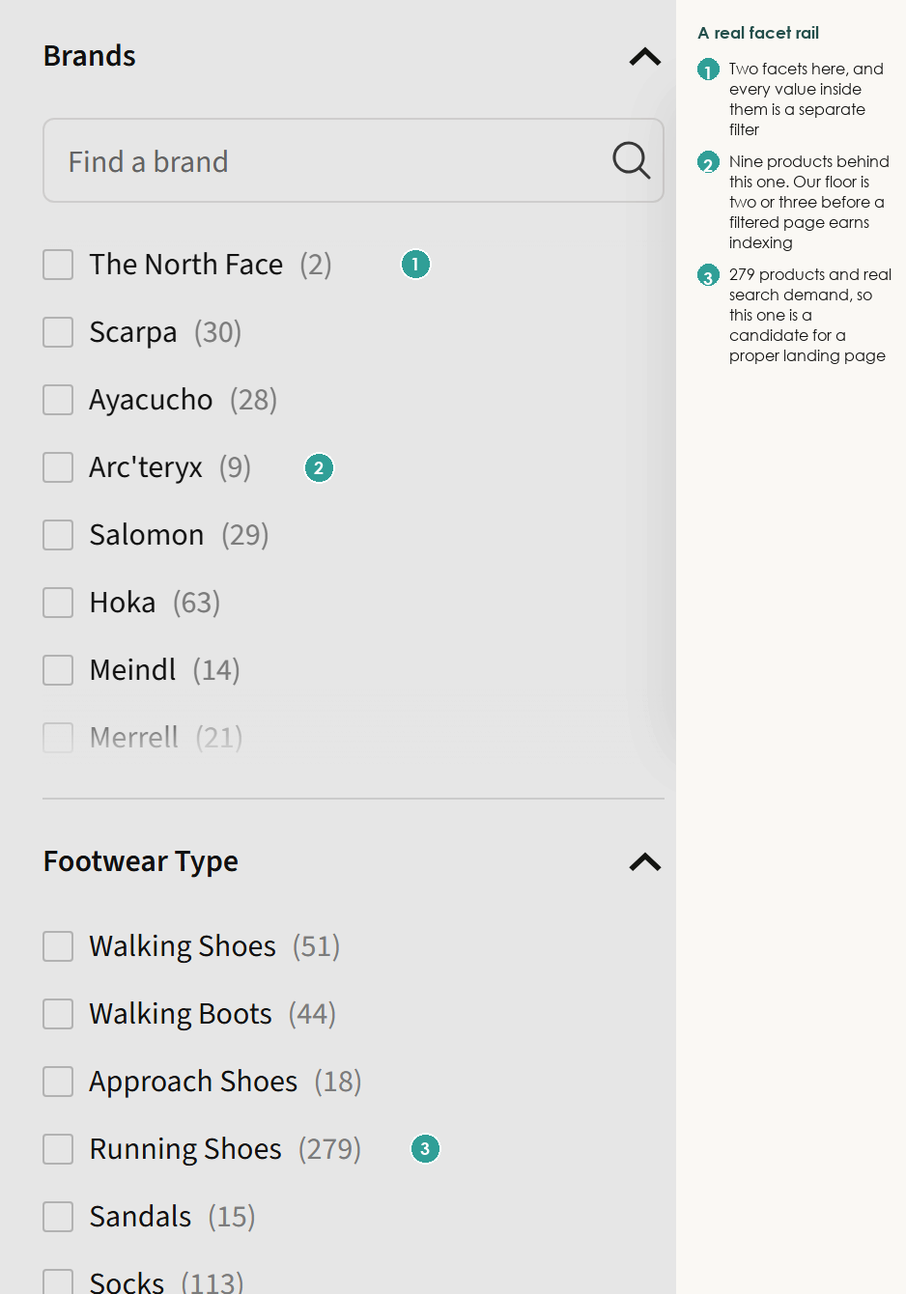Click the Salomon label text
906x1294 pixels.
click(147, 535)
